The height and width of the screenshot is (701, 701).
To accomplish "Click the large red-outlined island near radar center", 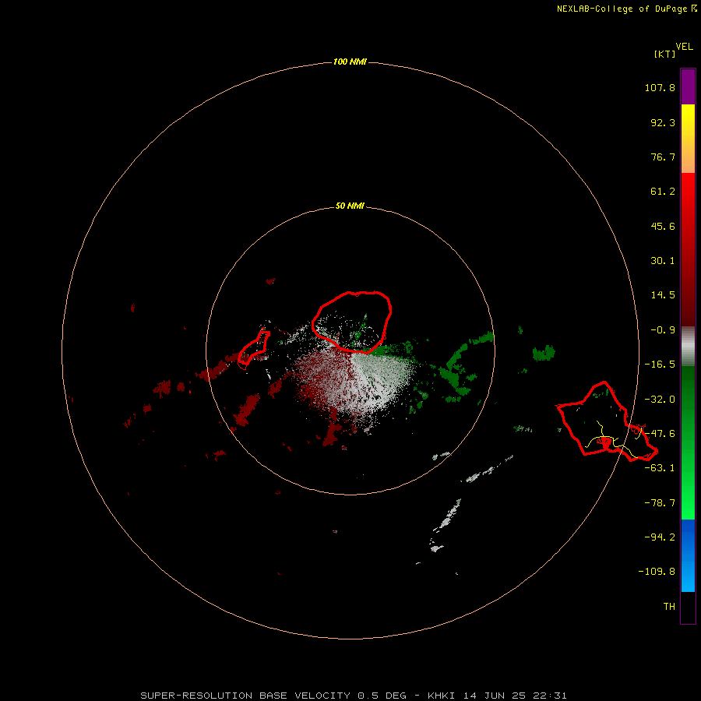I will coord(352,322).
